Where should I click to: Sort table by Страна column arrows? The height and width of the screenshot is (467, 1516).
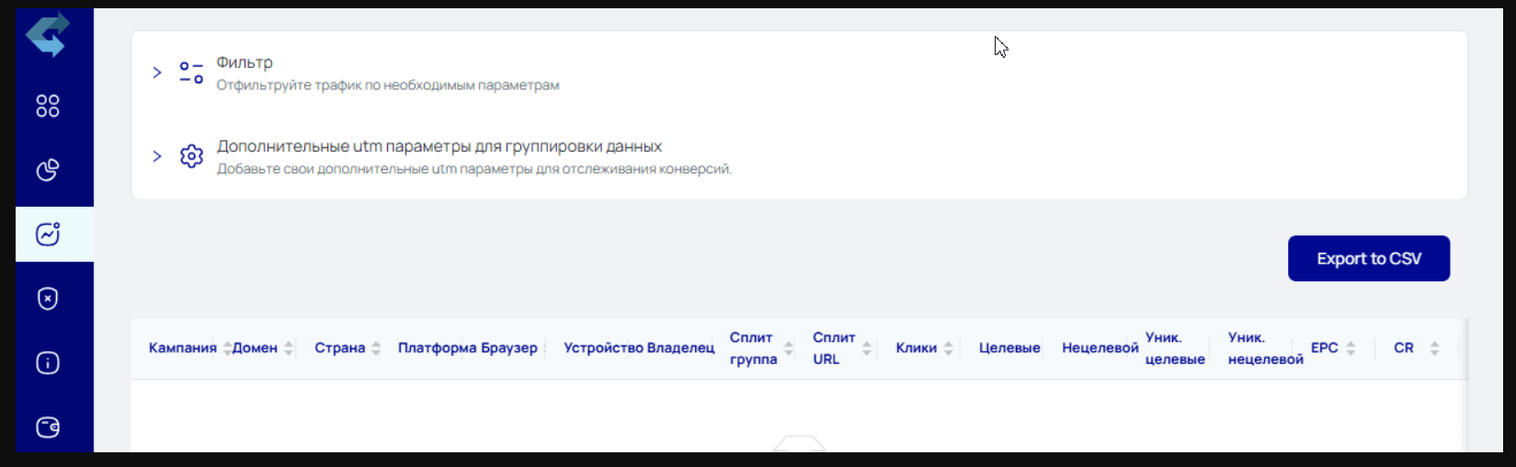pos(376,348)
